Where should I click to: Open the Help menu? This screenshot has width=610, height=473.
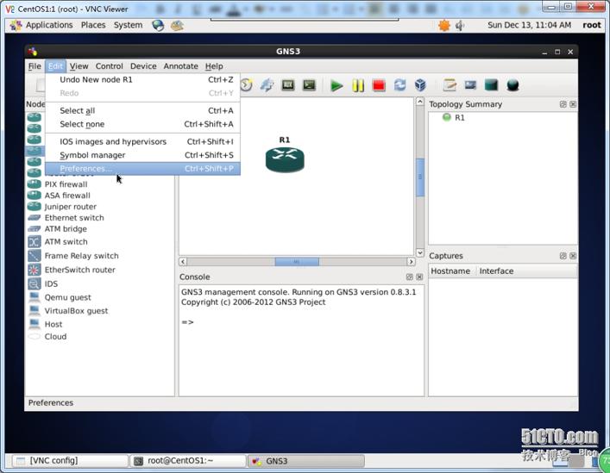point(214,66)
